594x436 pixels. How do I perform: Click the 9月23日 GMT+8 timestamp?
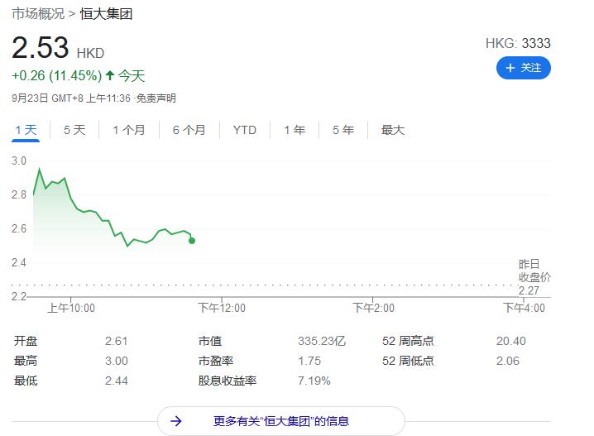pos(71,98)
